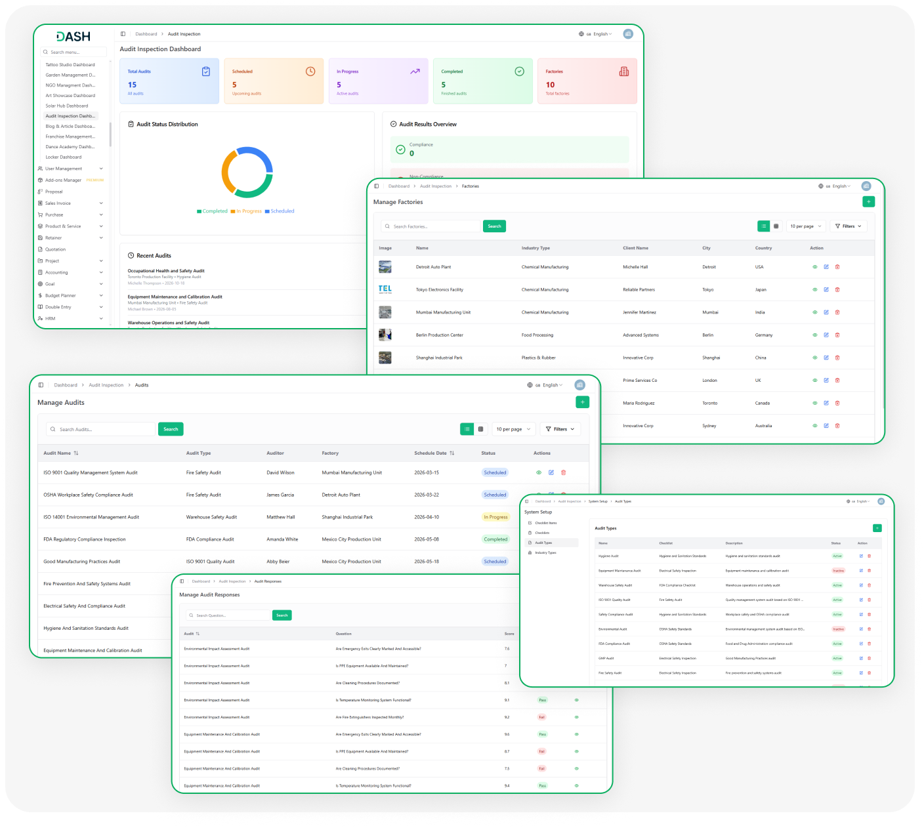This screenshot has height=828, width=924.
Task: Switch Manage Audits to grid view
Action: pos(480,429)
